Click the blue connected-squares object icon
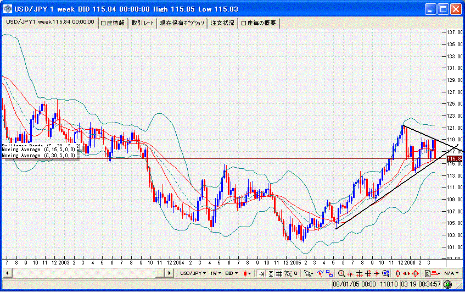 (x=329, y=273)
